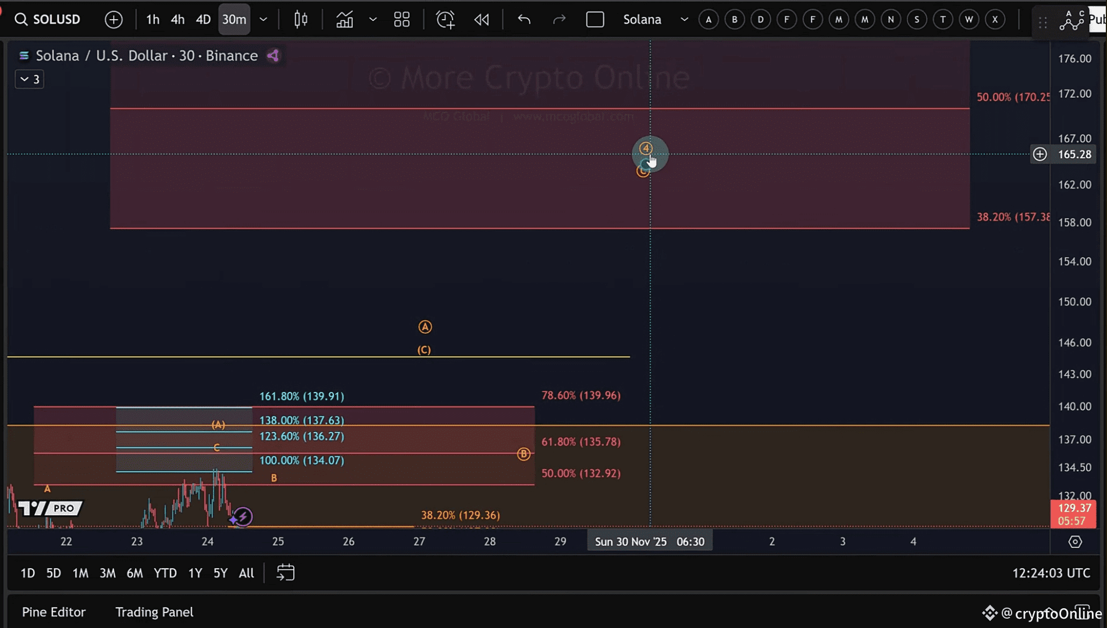
Task: Open the Pine Editor tab
Action: pos(54,612)
